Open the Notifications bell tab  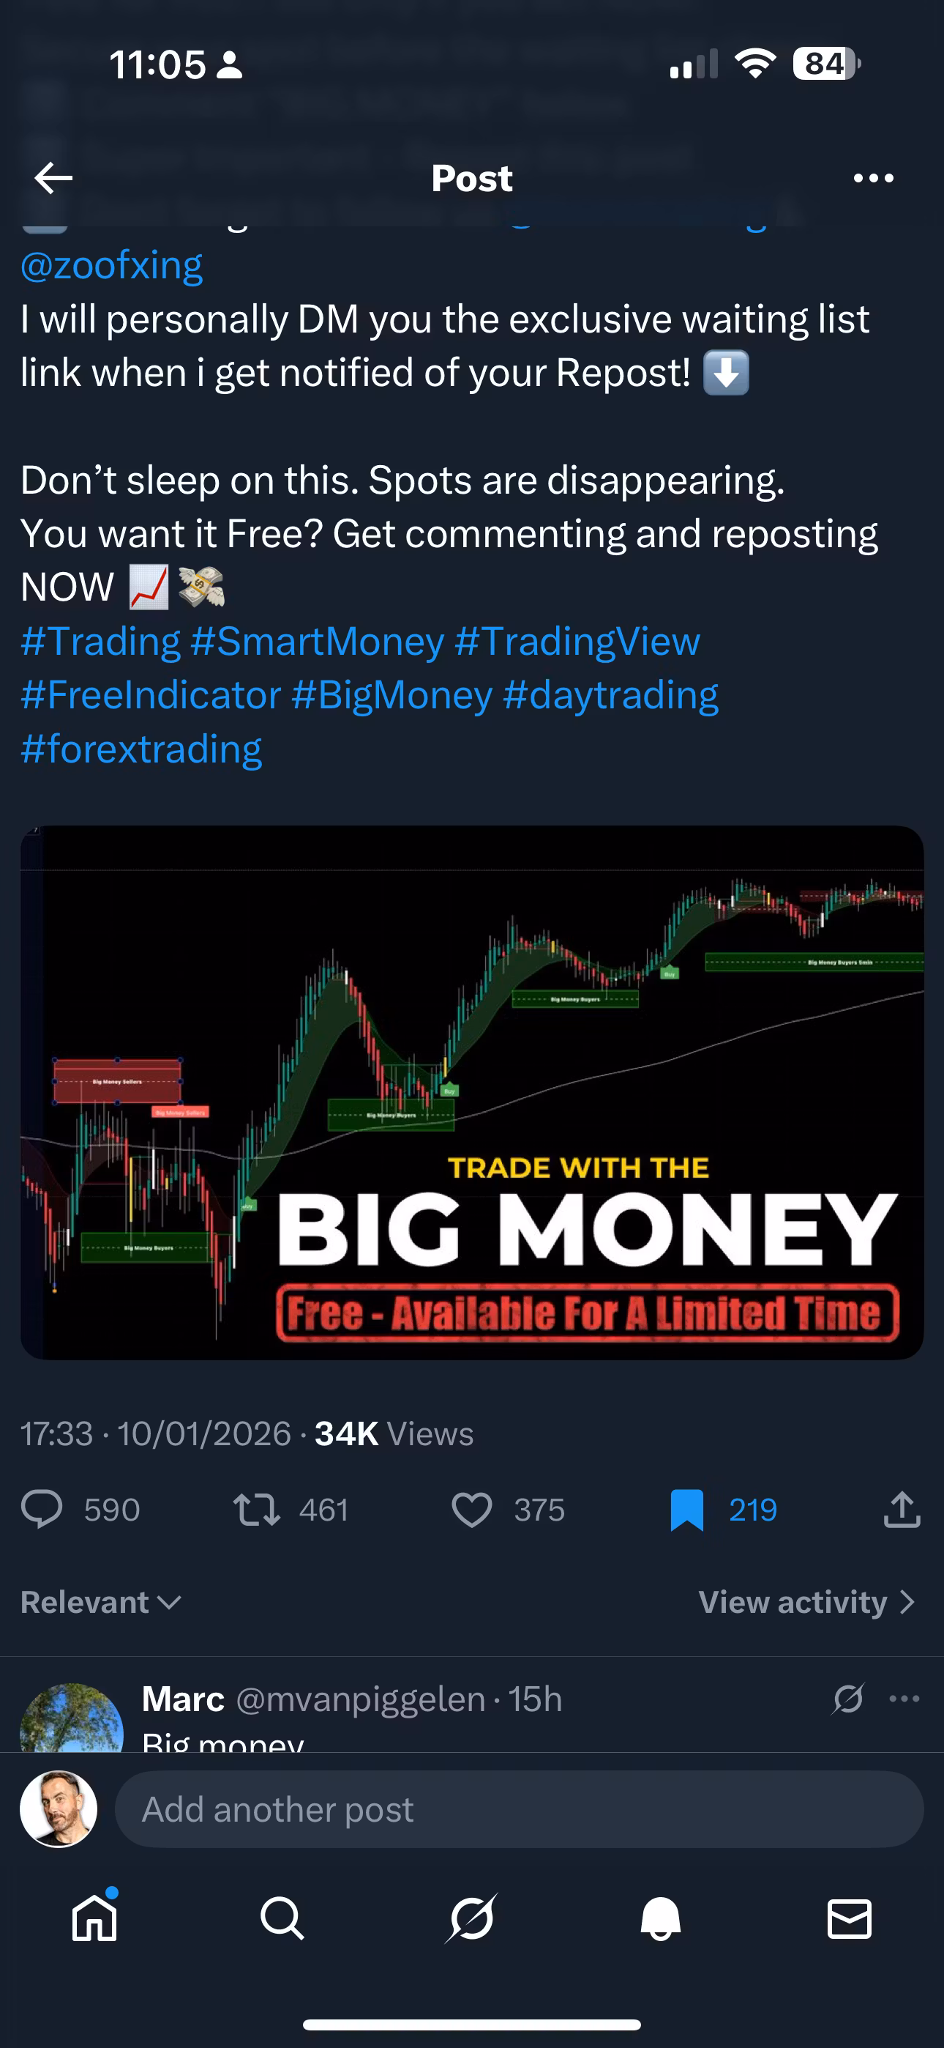pos(660,1919)
